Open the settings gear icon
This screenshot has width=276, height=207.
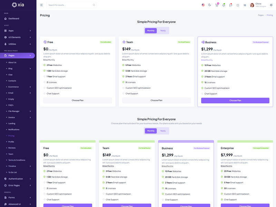pos(271,5)
